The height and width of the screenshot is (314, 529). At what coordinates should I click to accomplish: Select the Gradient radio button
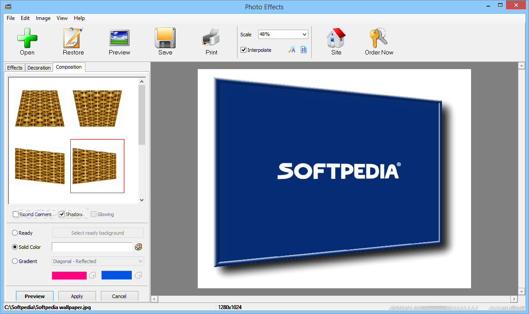pos(15,261)
